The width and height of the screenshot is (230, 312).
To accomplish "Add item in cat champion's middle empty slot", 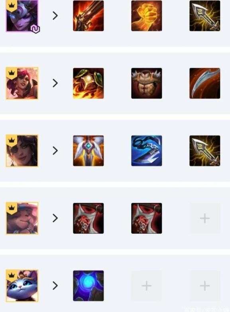I will pos(147,286).
